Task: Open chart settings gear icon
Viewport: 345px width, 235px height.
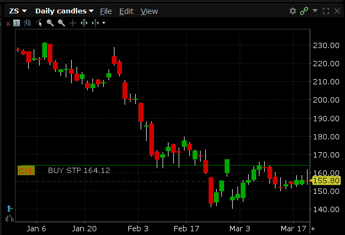Action: (x=293, y=11)
